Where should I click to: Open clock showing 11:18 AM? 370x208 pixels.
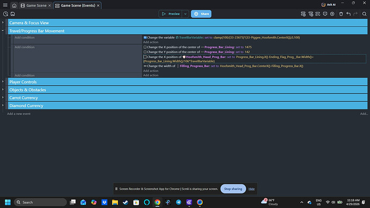click(x=353, y=202)
